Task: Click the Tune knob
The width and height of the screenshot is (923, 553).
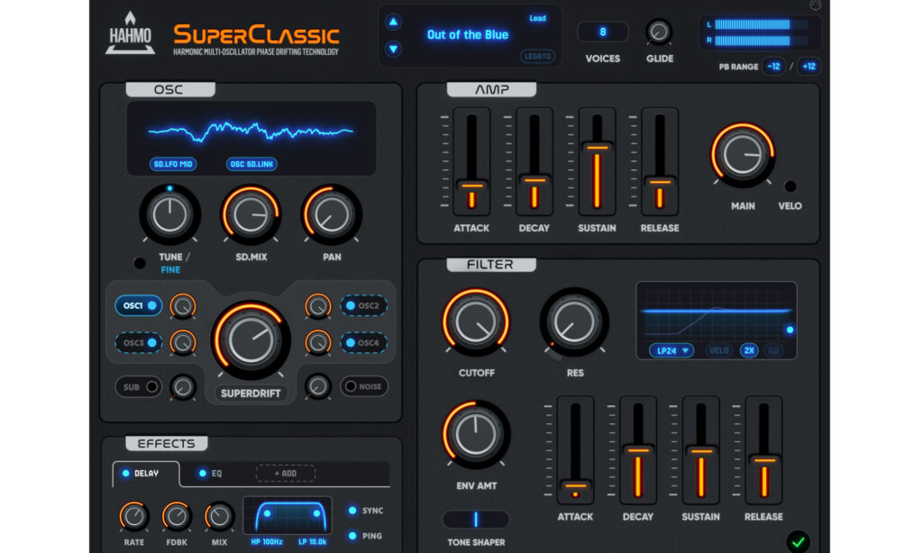Action: [x=169, y=214]
